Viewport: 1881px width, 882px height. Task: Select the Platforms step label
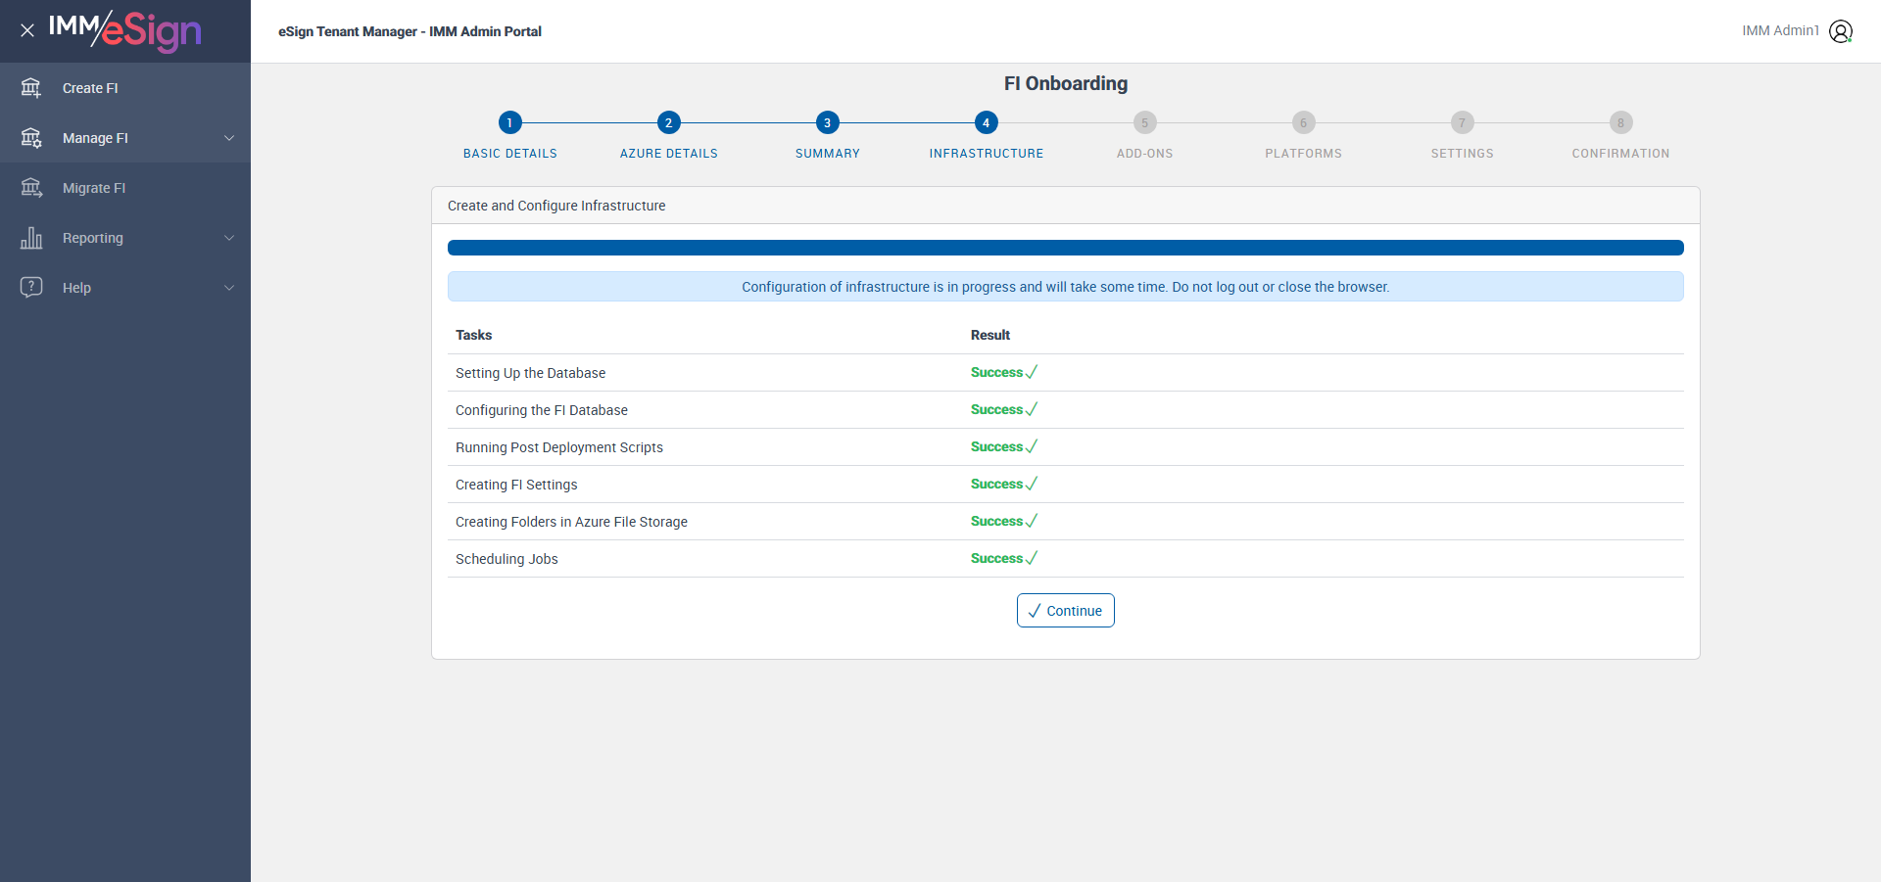coord(1304,154)
